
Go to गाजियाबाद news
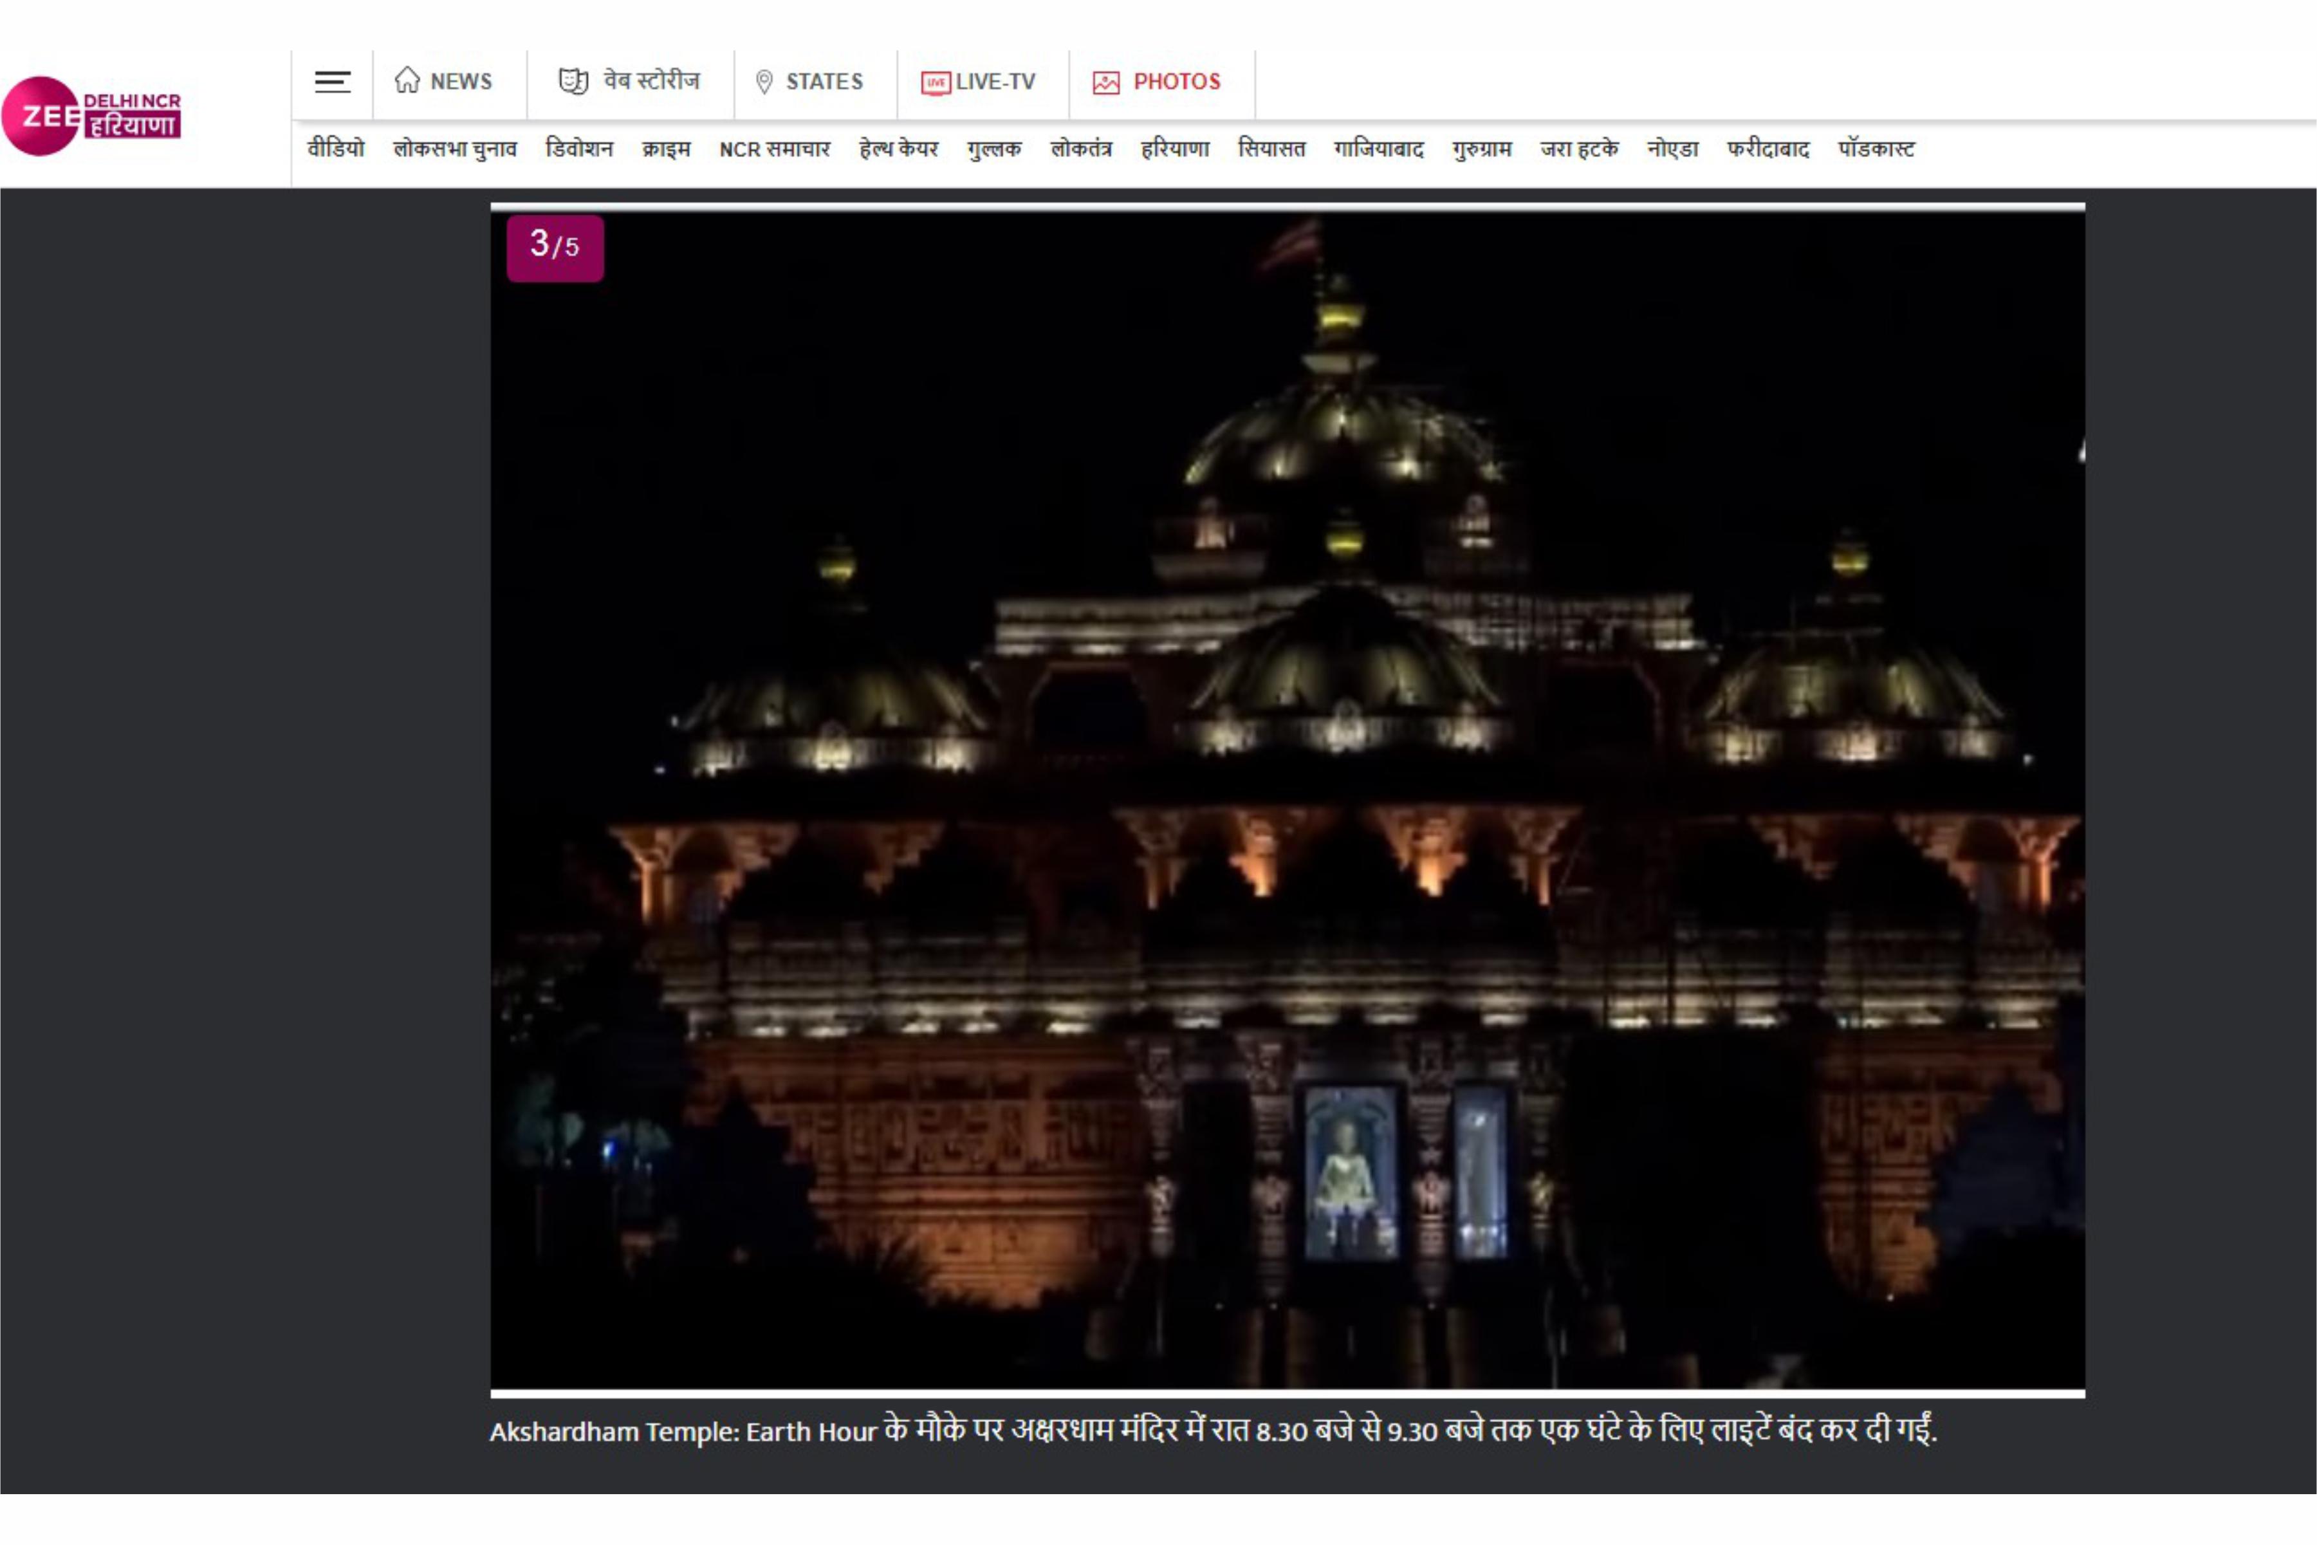1378,149
